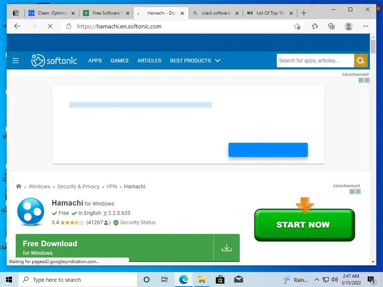
Task: Open the Edge Settings and more menu
Action: click(366, 27)
